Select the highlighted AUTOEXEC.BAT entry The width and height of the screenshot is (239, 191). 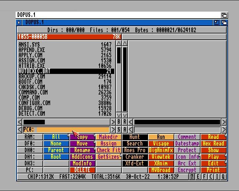pos(66,71)
